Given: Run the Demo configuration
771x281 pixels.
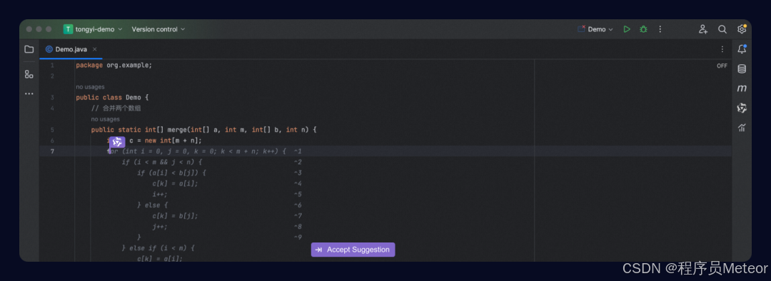Looking at the screenshot, I should click(627, 29).
